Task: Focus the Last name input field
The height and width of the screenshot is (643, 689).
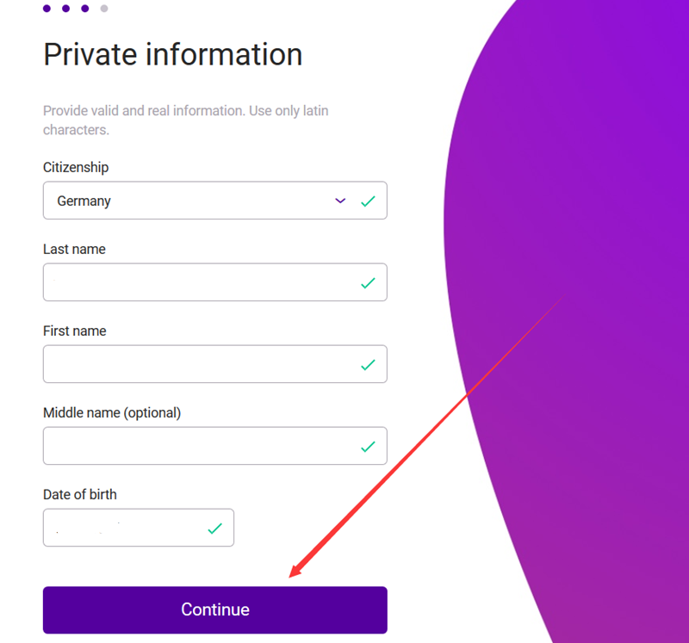Action: point(198,282)
